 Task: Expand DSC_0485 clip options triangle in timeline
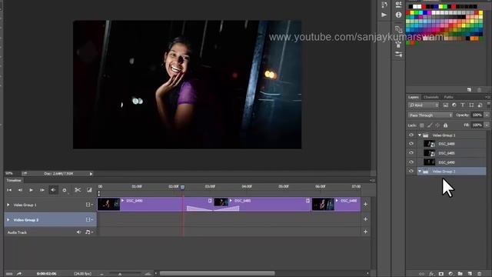pos(231,200)
